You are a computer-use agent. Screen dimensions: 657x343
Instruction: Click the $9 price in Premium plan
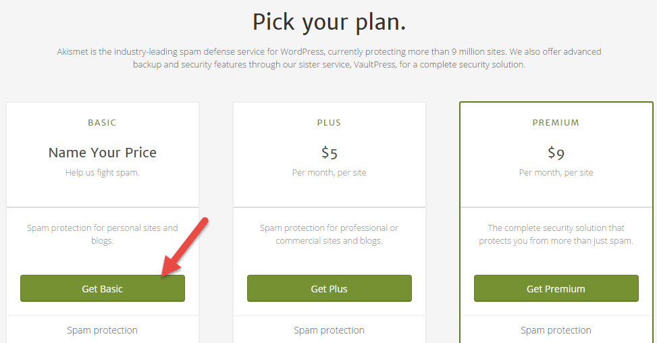[556, 153]
